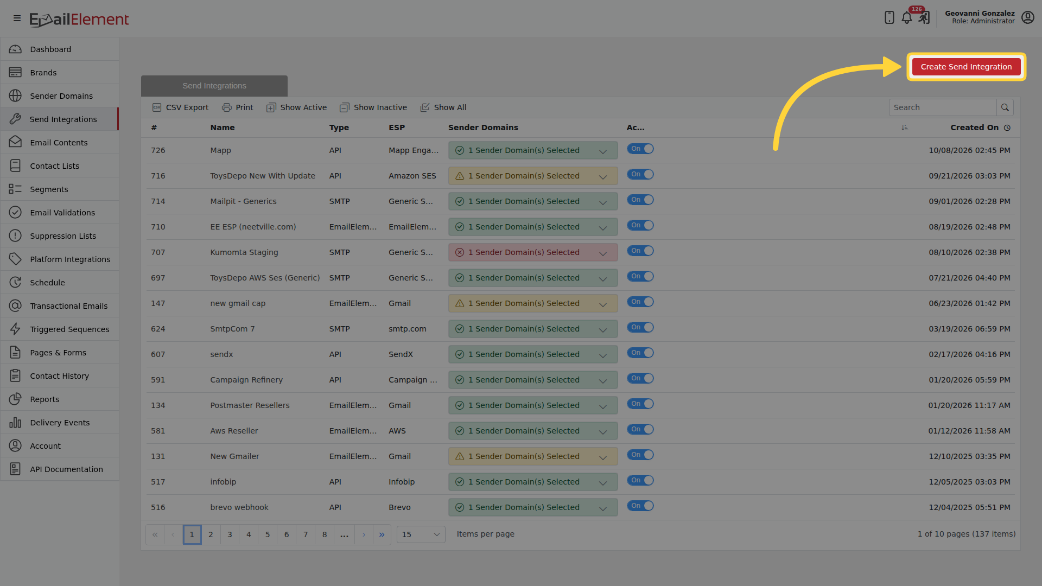Open API Documentation in the sidebar

pyautogui.click(x=60, y=469)
